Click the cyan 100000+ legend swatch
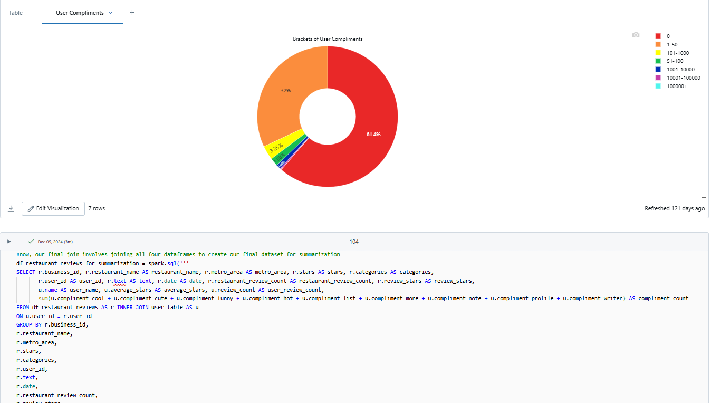Image resolution: width=711 pixels, height=403 pixels. coord(658,86)
